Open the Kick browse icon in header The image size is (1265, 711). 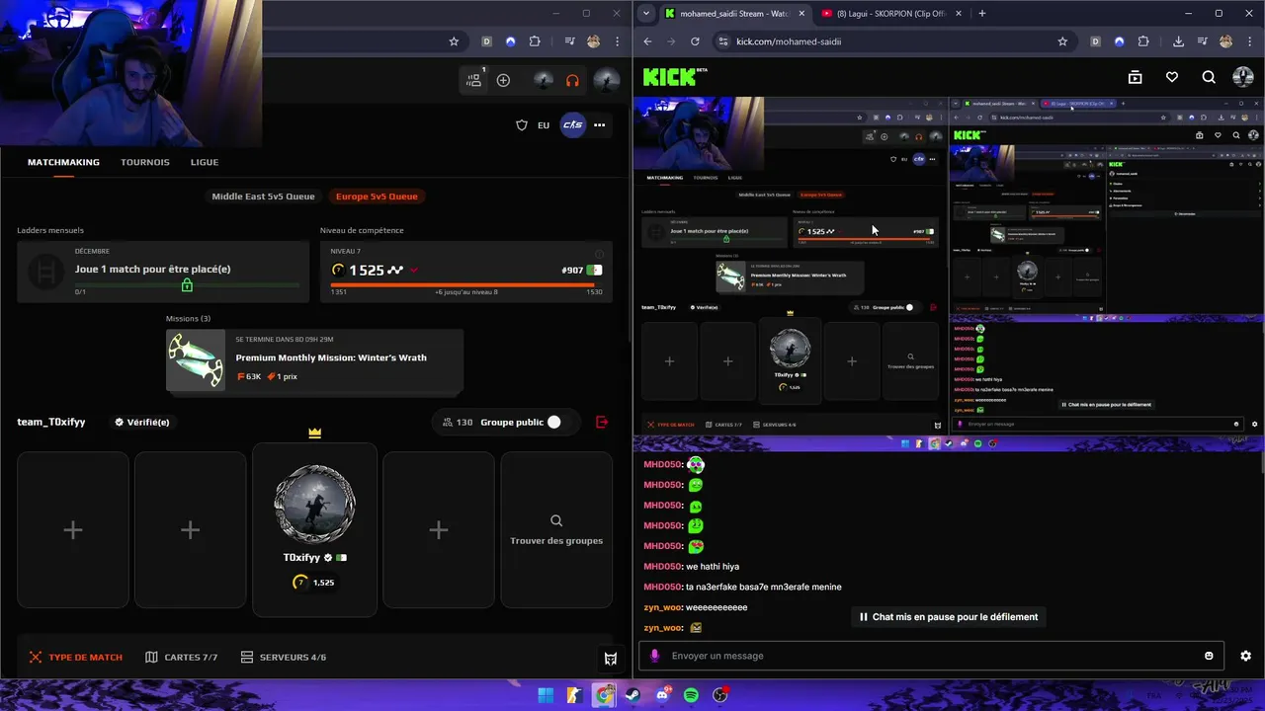coord(1135,77)
